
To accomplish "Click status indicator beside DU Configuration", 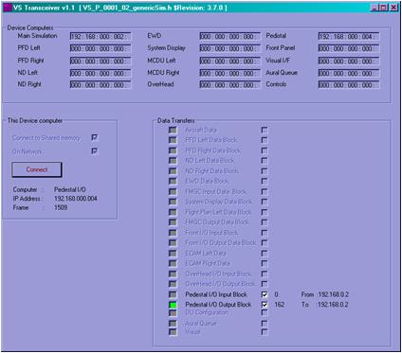I will click(173, 313).
